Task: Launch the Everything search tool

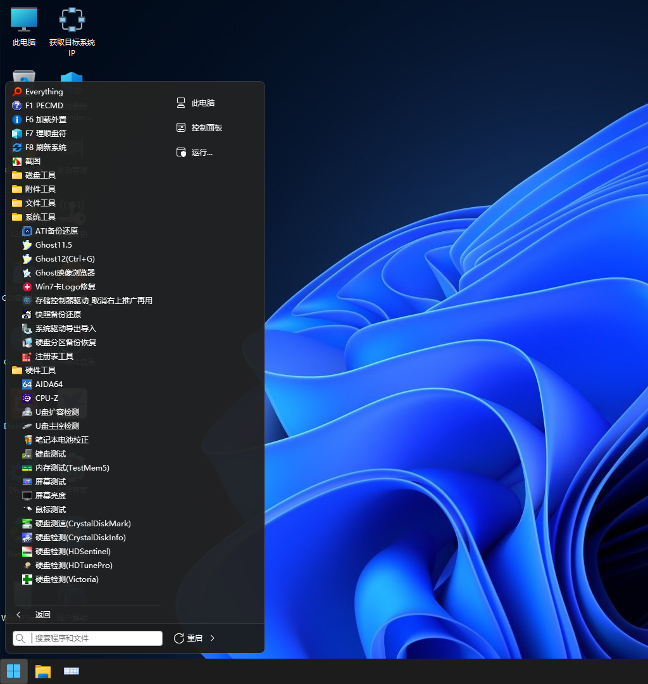Action: point(43,92)
